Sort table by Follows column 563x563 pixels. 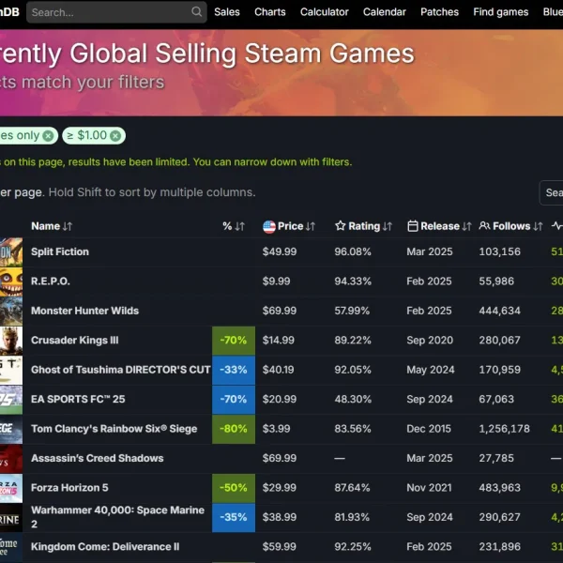[517, 226]
